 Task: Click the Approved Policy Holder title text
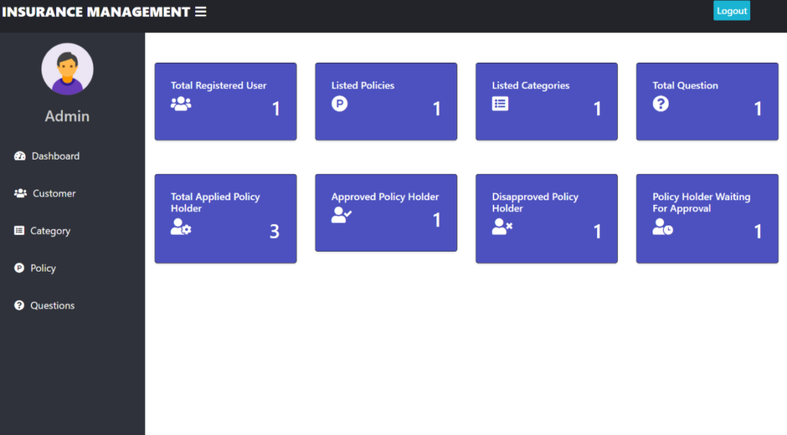[385, 196]
